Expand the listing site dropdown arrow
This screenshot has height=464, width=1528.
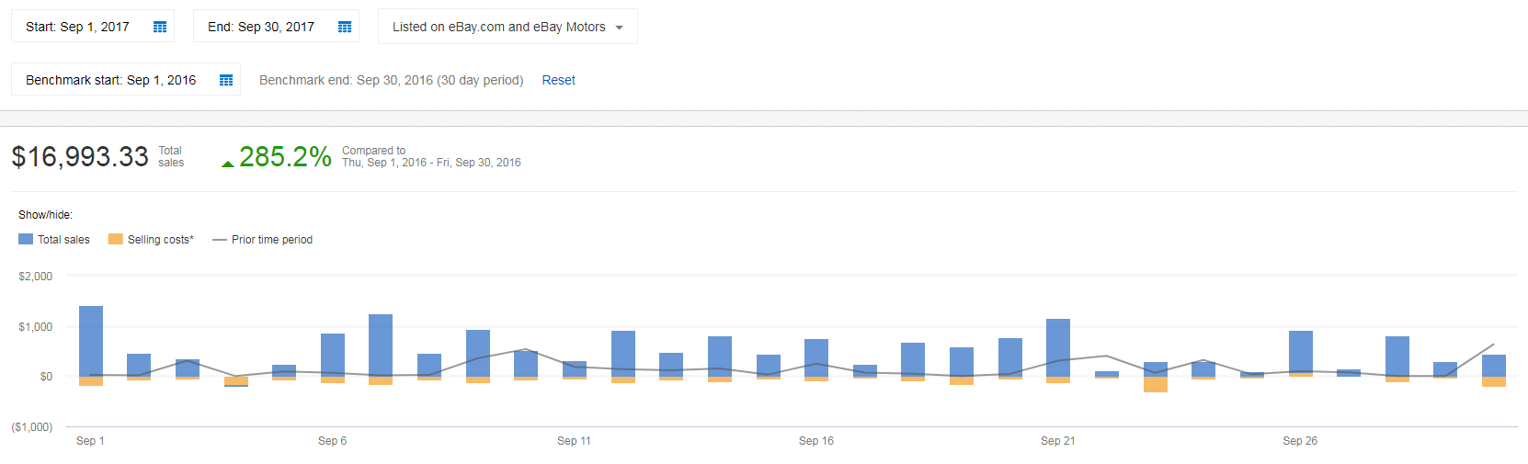(x=619, y=28)
